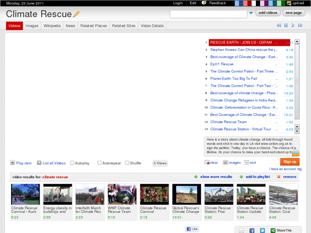Share on Twitter using the bird icon
This screenshot has height=233, width=311.
click(x=262, y=230)
